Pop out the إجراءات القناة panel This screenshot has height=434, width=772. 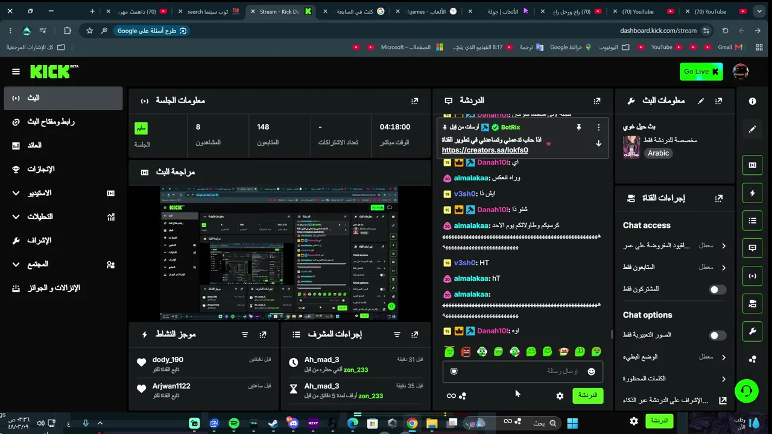pos(718,198)
